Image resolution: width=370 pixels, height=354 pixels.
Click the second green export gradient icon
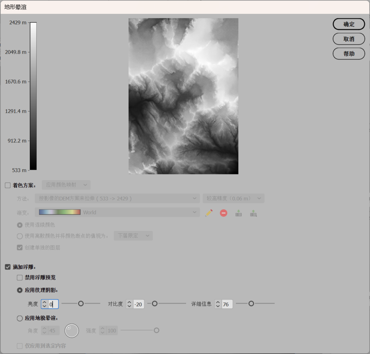(x=253, y=213)
